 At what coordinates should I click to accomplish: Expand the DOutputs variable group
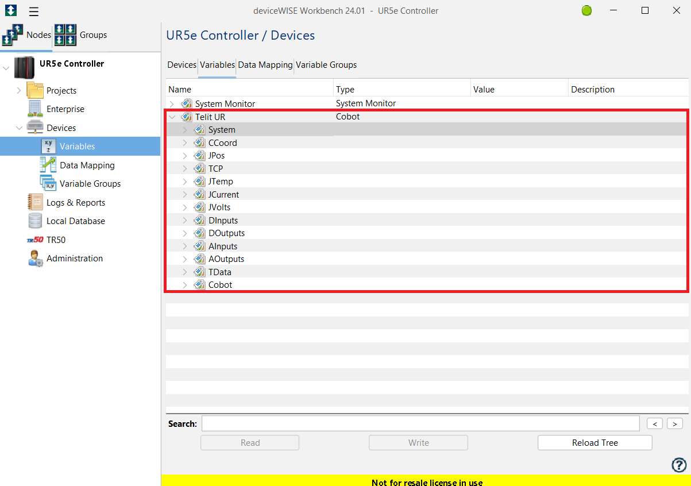pyautogui.click(x=184, y=233)
